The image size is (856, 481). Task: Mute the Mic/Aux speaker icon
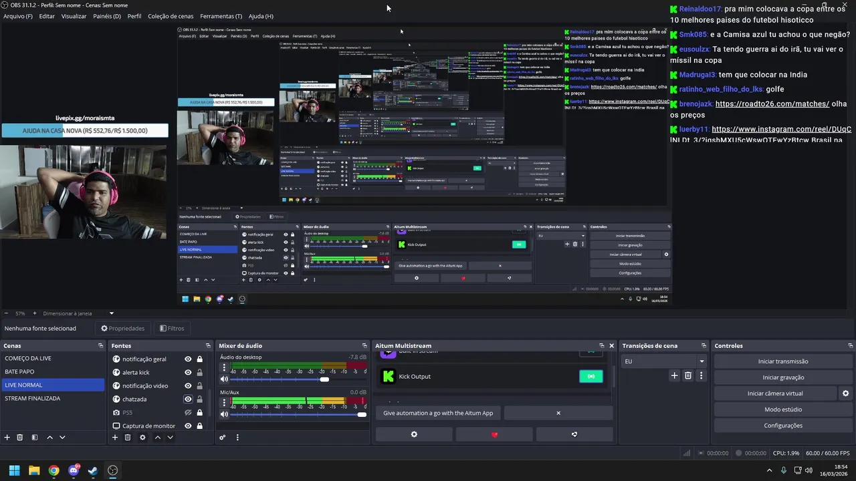(x=224, y=414)
